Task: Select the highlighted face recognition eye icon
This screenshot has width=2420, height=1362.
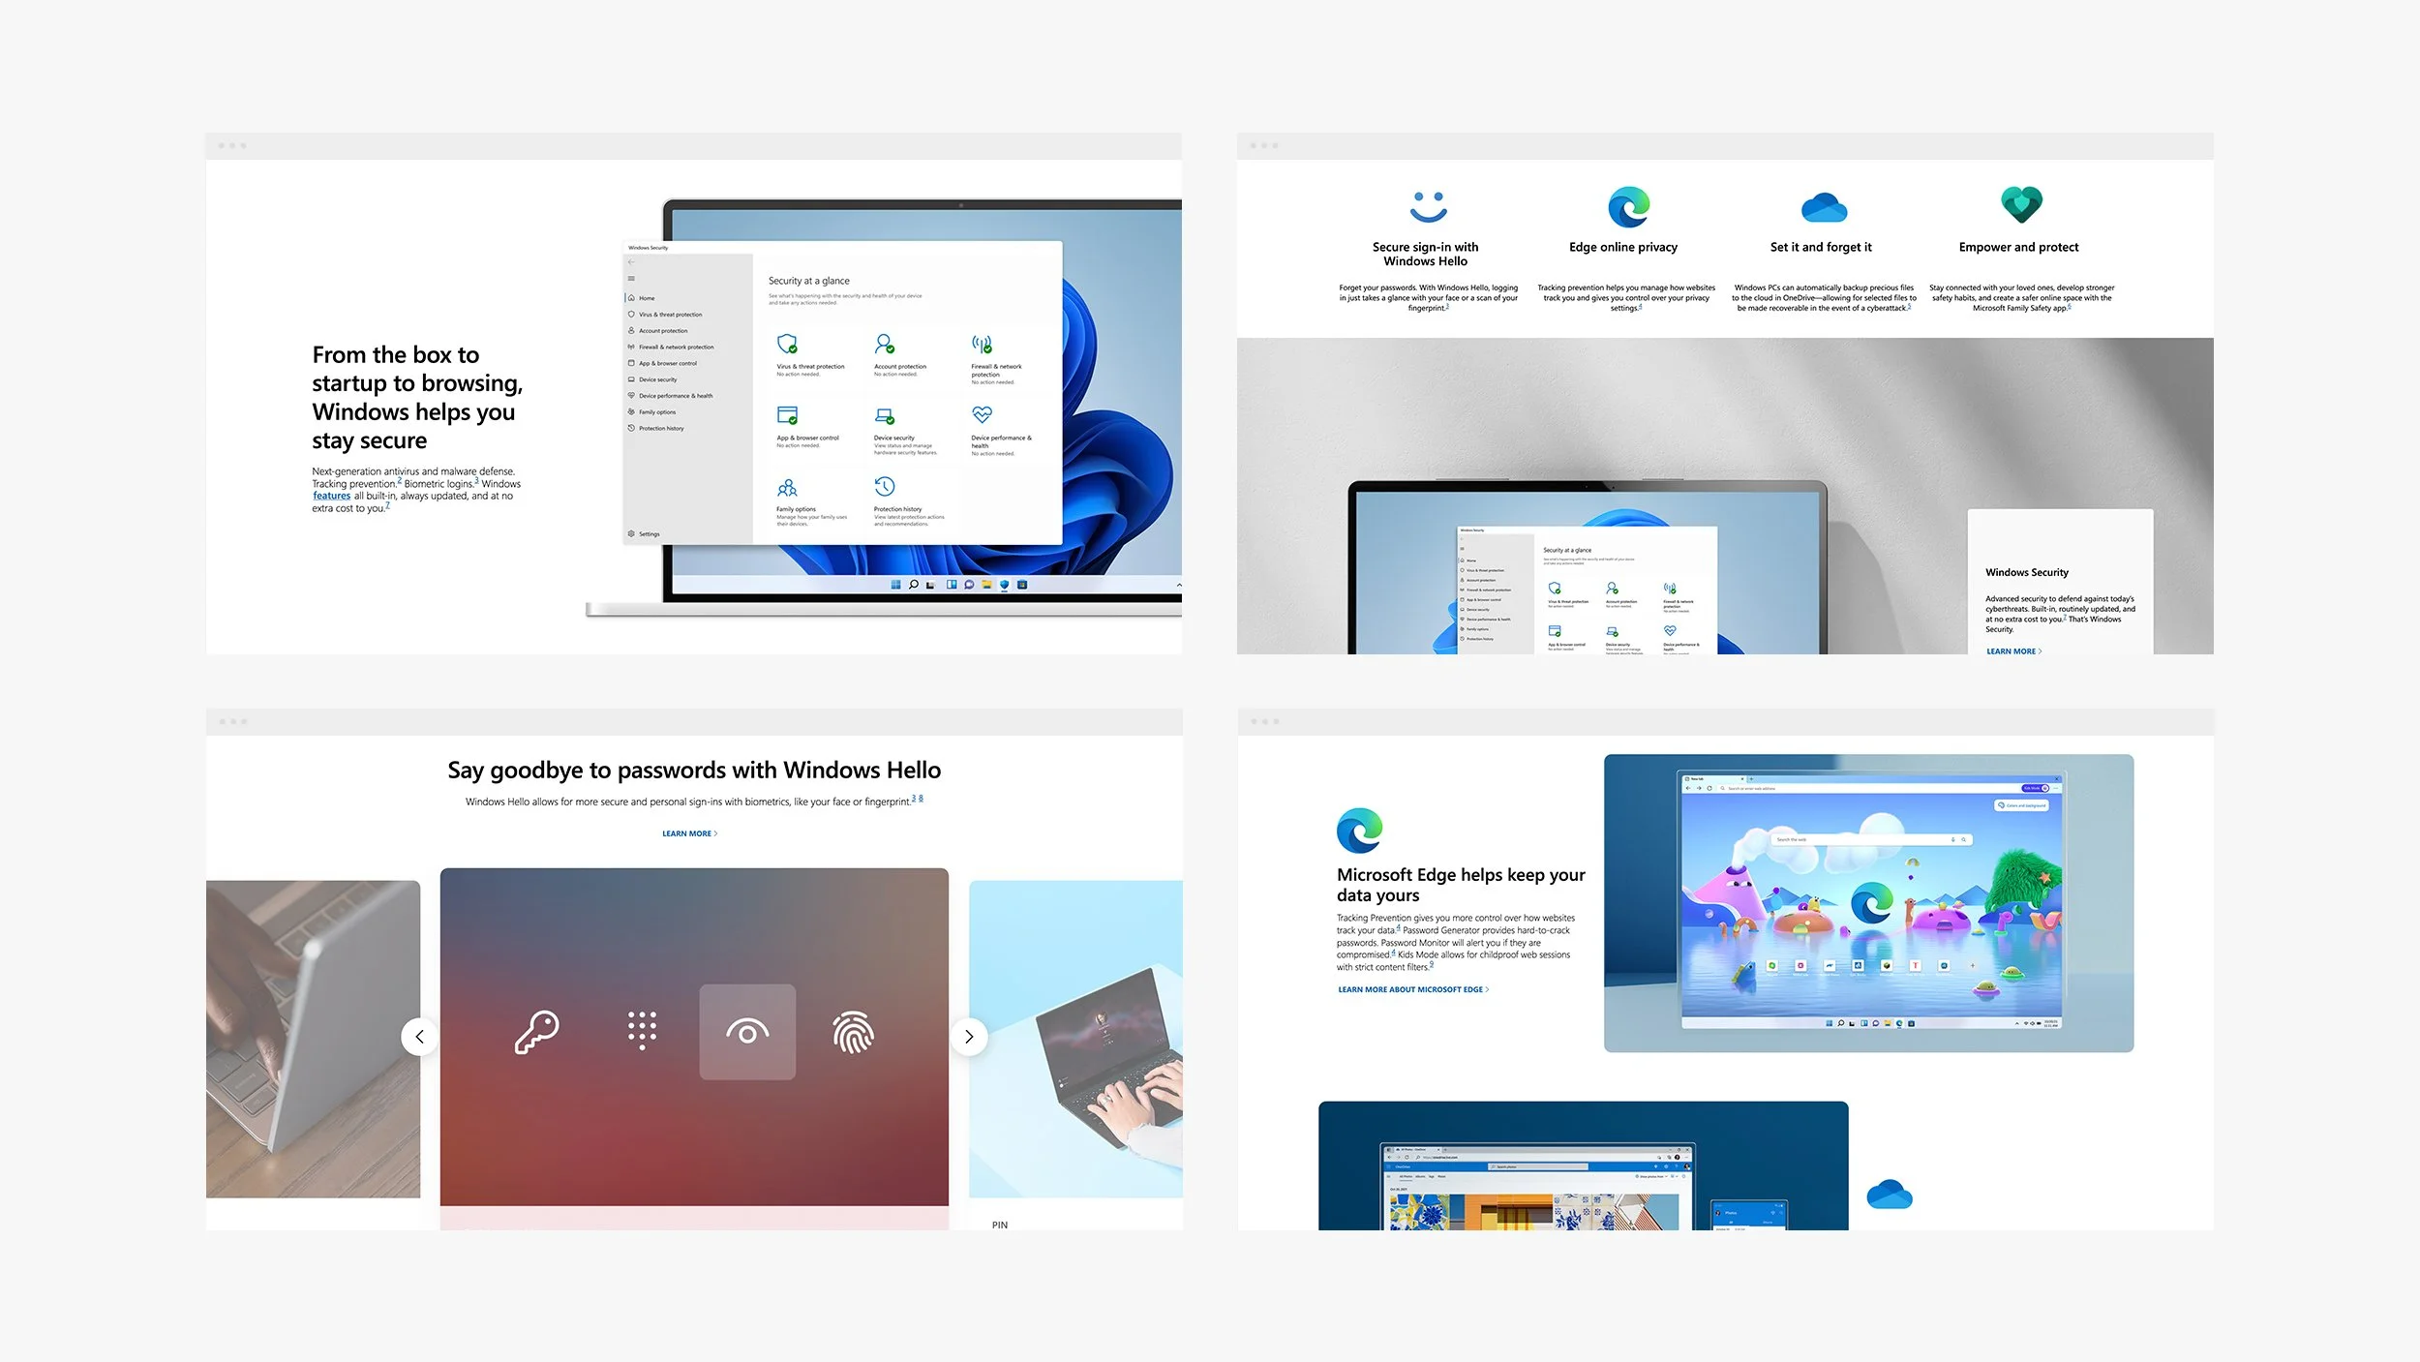Action: pyautogui.click(x=747, y=1032)
